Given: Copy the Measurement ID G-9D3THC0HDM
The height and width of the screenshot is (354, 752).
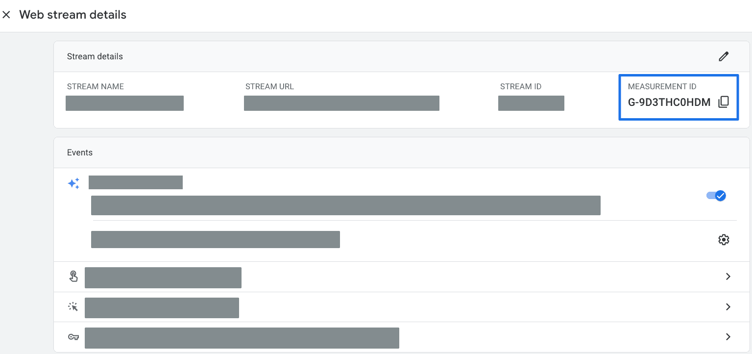Looking at the screenshot, I should pos(724,102).
